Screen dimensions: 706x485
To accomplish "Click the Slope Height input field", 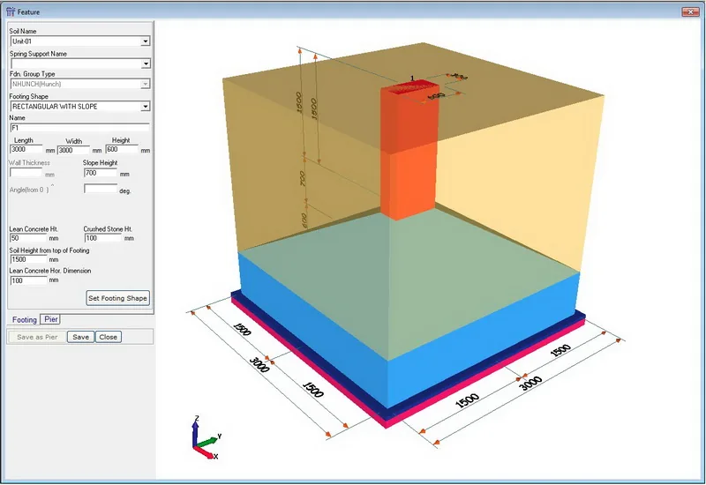I will click(101, 173).
